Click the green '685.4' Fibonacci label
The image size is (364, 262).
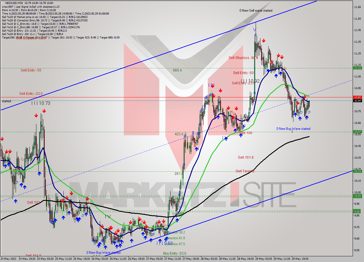coord(177,70)
